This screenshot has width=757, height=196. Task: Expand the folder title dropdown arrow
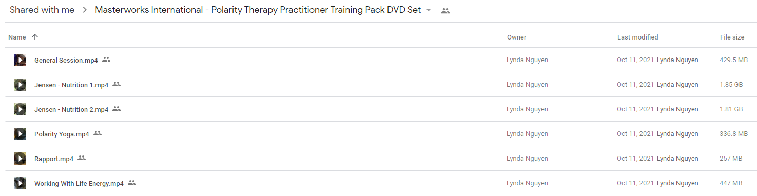click(429, 10)
